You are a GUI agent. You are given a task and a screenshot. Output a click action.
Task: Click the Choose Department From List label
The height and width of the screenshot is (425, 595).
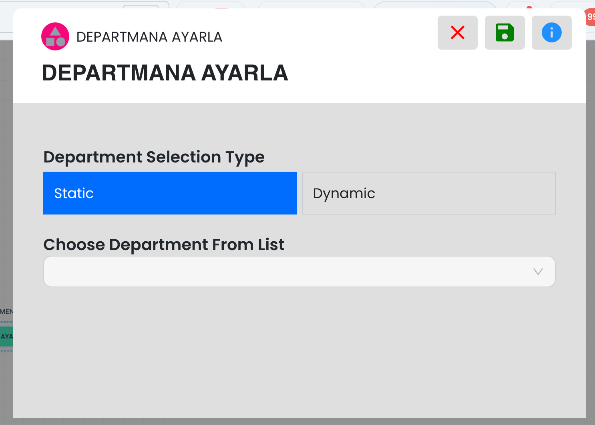(x=164, y=245)
